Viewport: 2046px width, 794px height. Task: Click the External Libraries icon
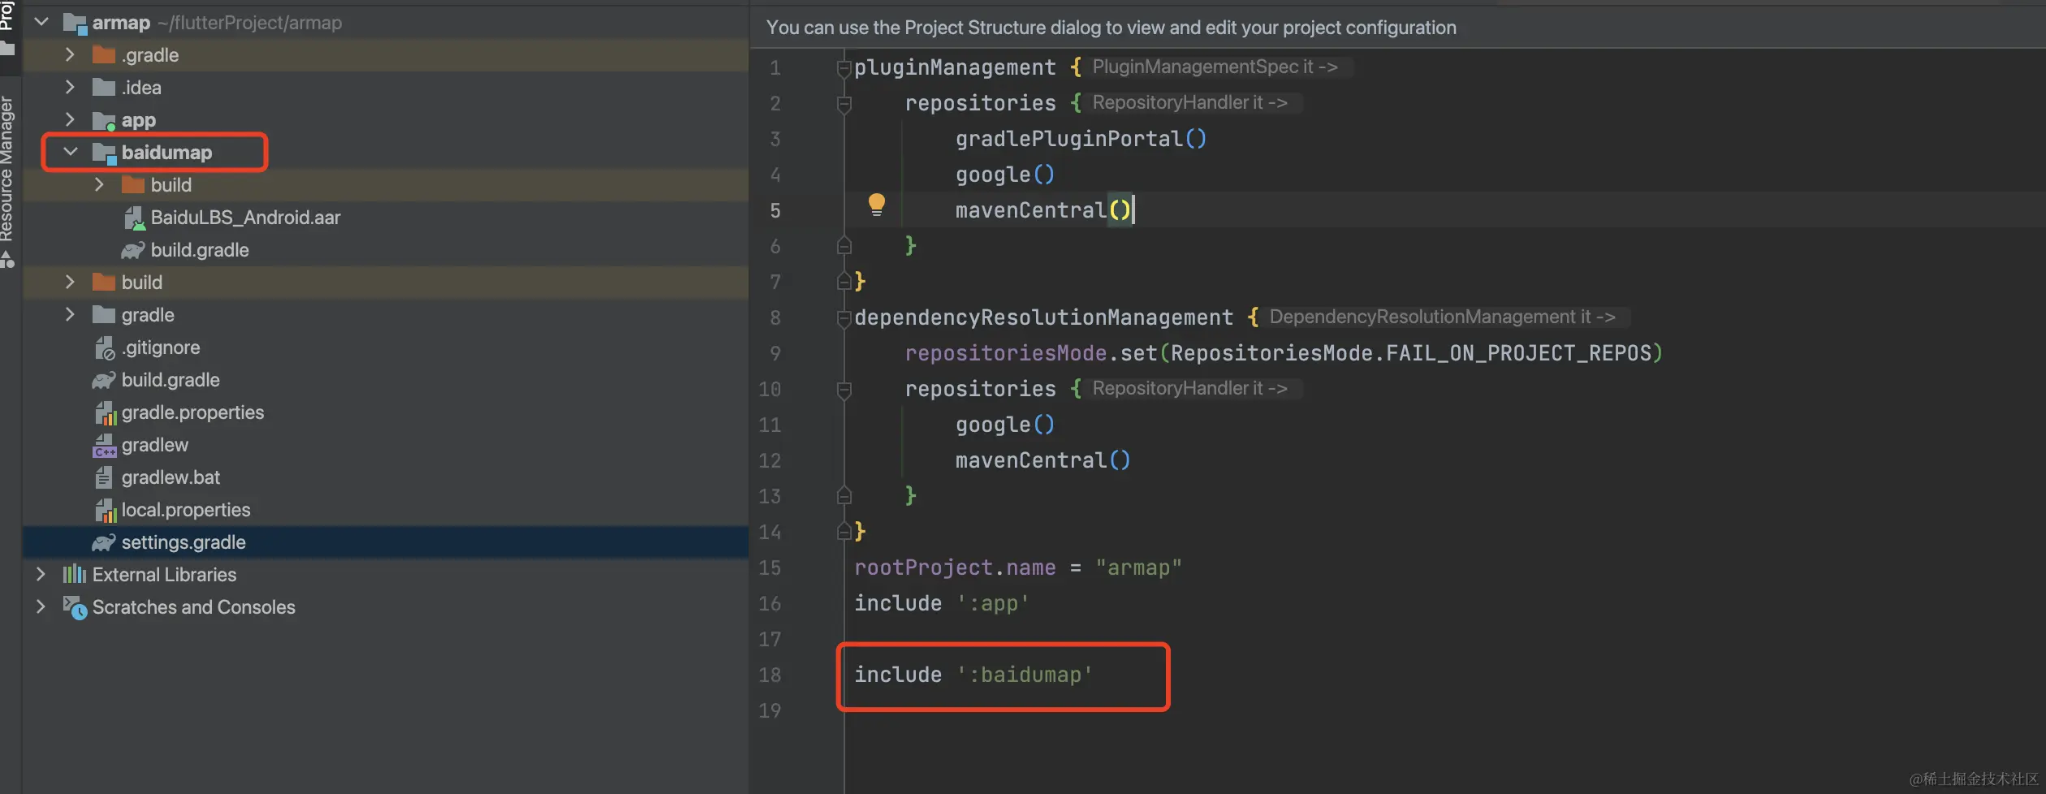coord(74,575)
